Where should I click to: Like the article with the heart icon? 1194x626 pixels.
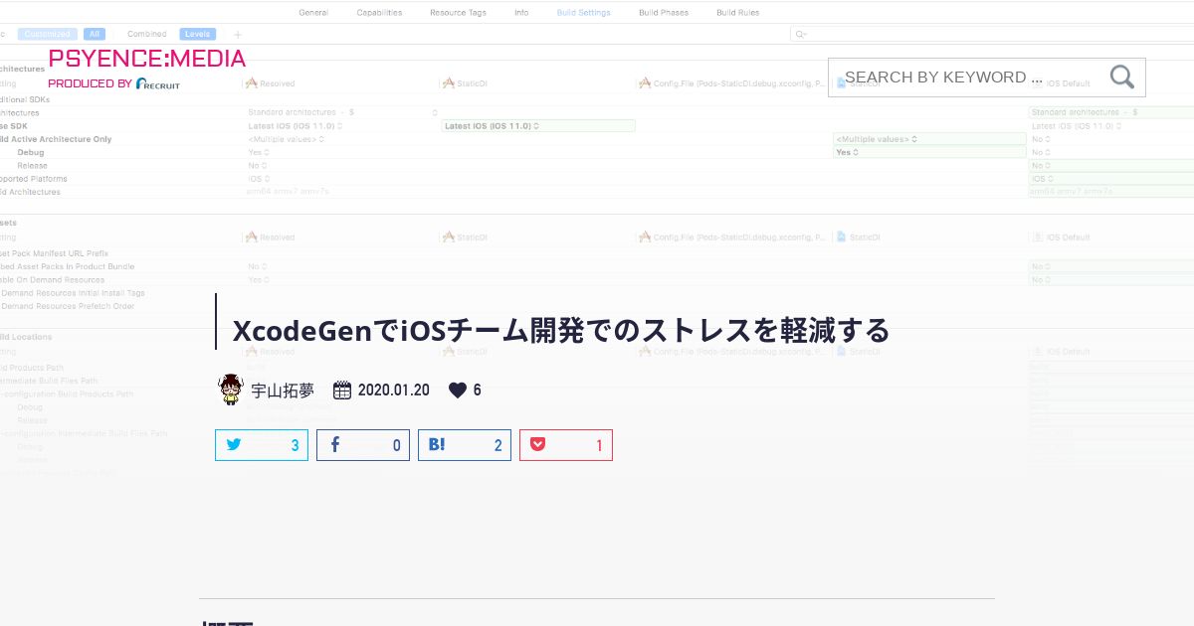[x=458, y=391]
